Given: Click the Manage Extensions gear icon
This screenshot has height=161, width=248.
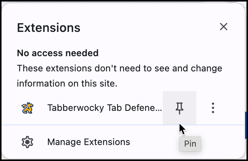Looking at the screenshot, I should pos(27,142).
